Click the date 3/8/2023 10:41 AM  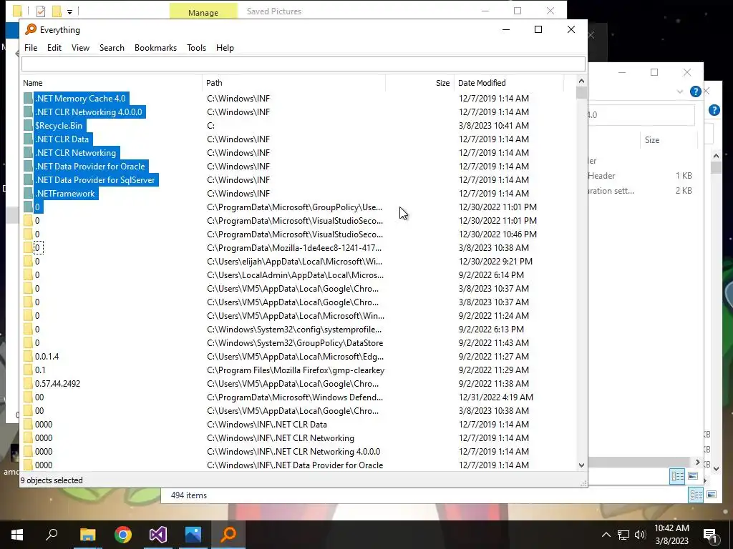(x=494, y=126)
